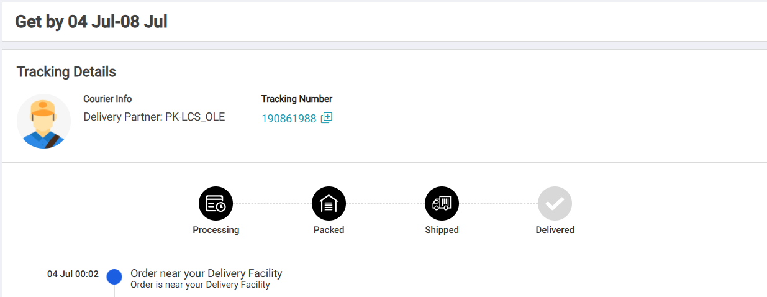This screenshot has width=767, height=297.
Task: Open tracking number 190861988 link
Action: coord(289,118)
